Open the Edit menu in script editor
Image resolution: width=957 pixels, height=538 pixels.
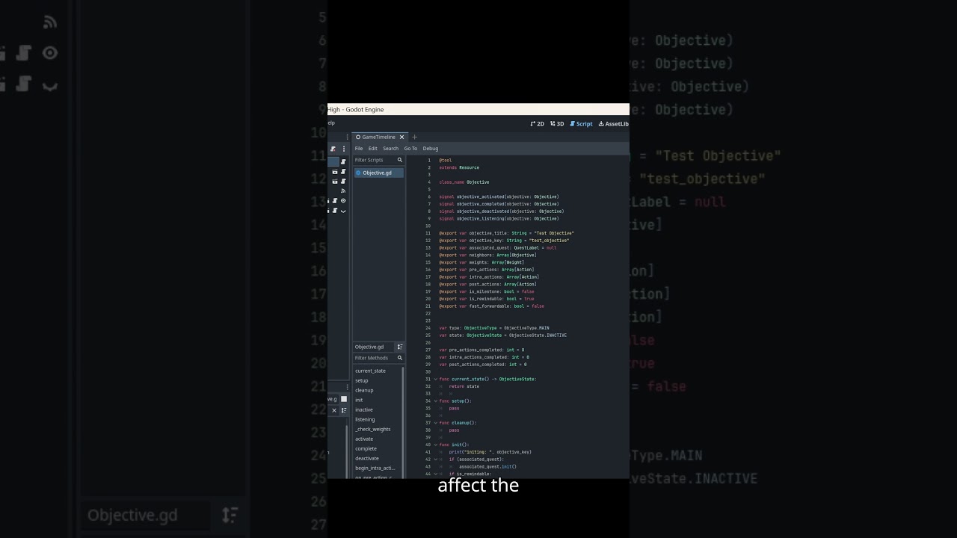[x=372, y=149]
